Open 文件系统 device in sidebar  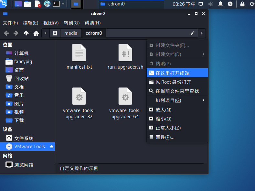27,138
